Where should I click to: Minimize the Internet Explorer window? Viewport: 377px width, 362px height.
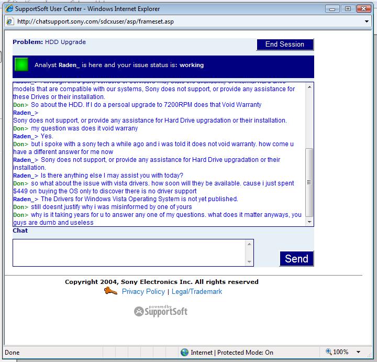[x=332, y=9]
